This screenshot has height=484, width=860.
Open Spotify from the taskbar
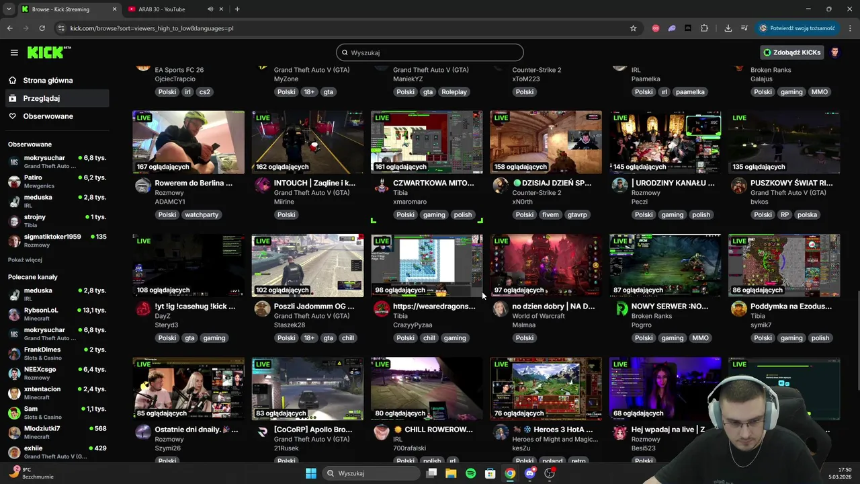[x=470, y=473]
